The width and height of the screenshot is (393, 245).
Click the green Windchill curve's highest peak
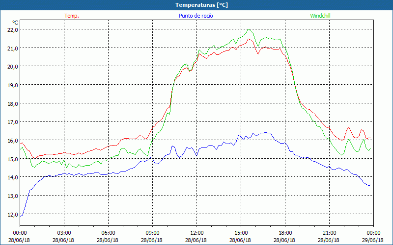pyautogui.click(x=249, y=29)
